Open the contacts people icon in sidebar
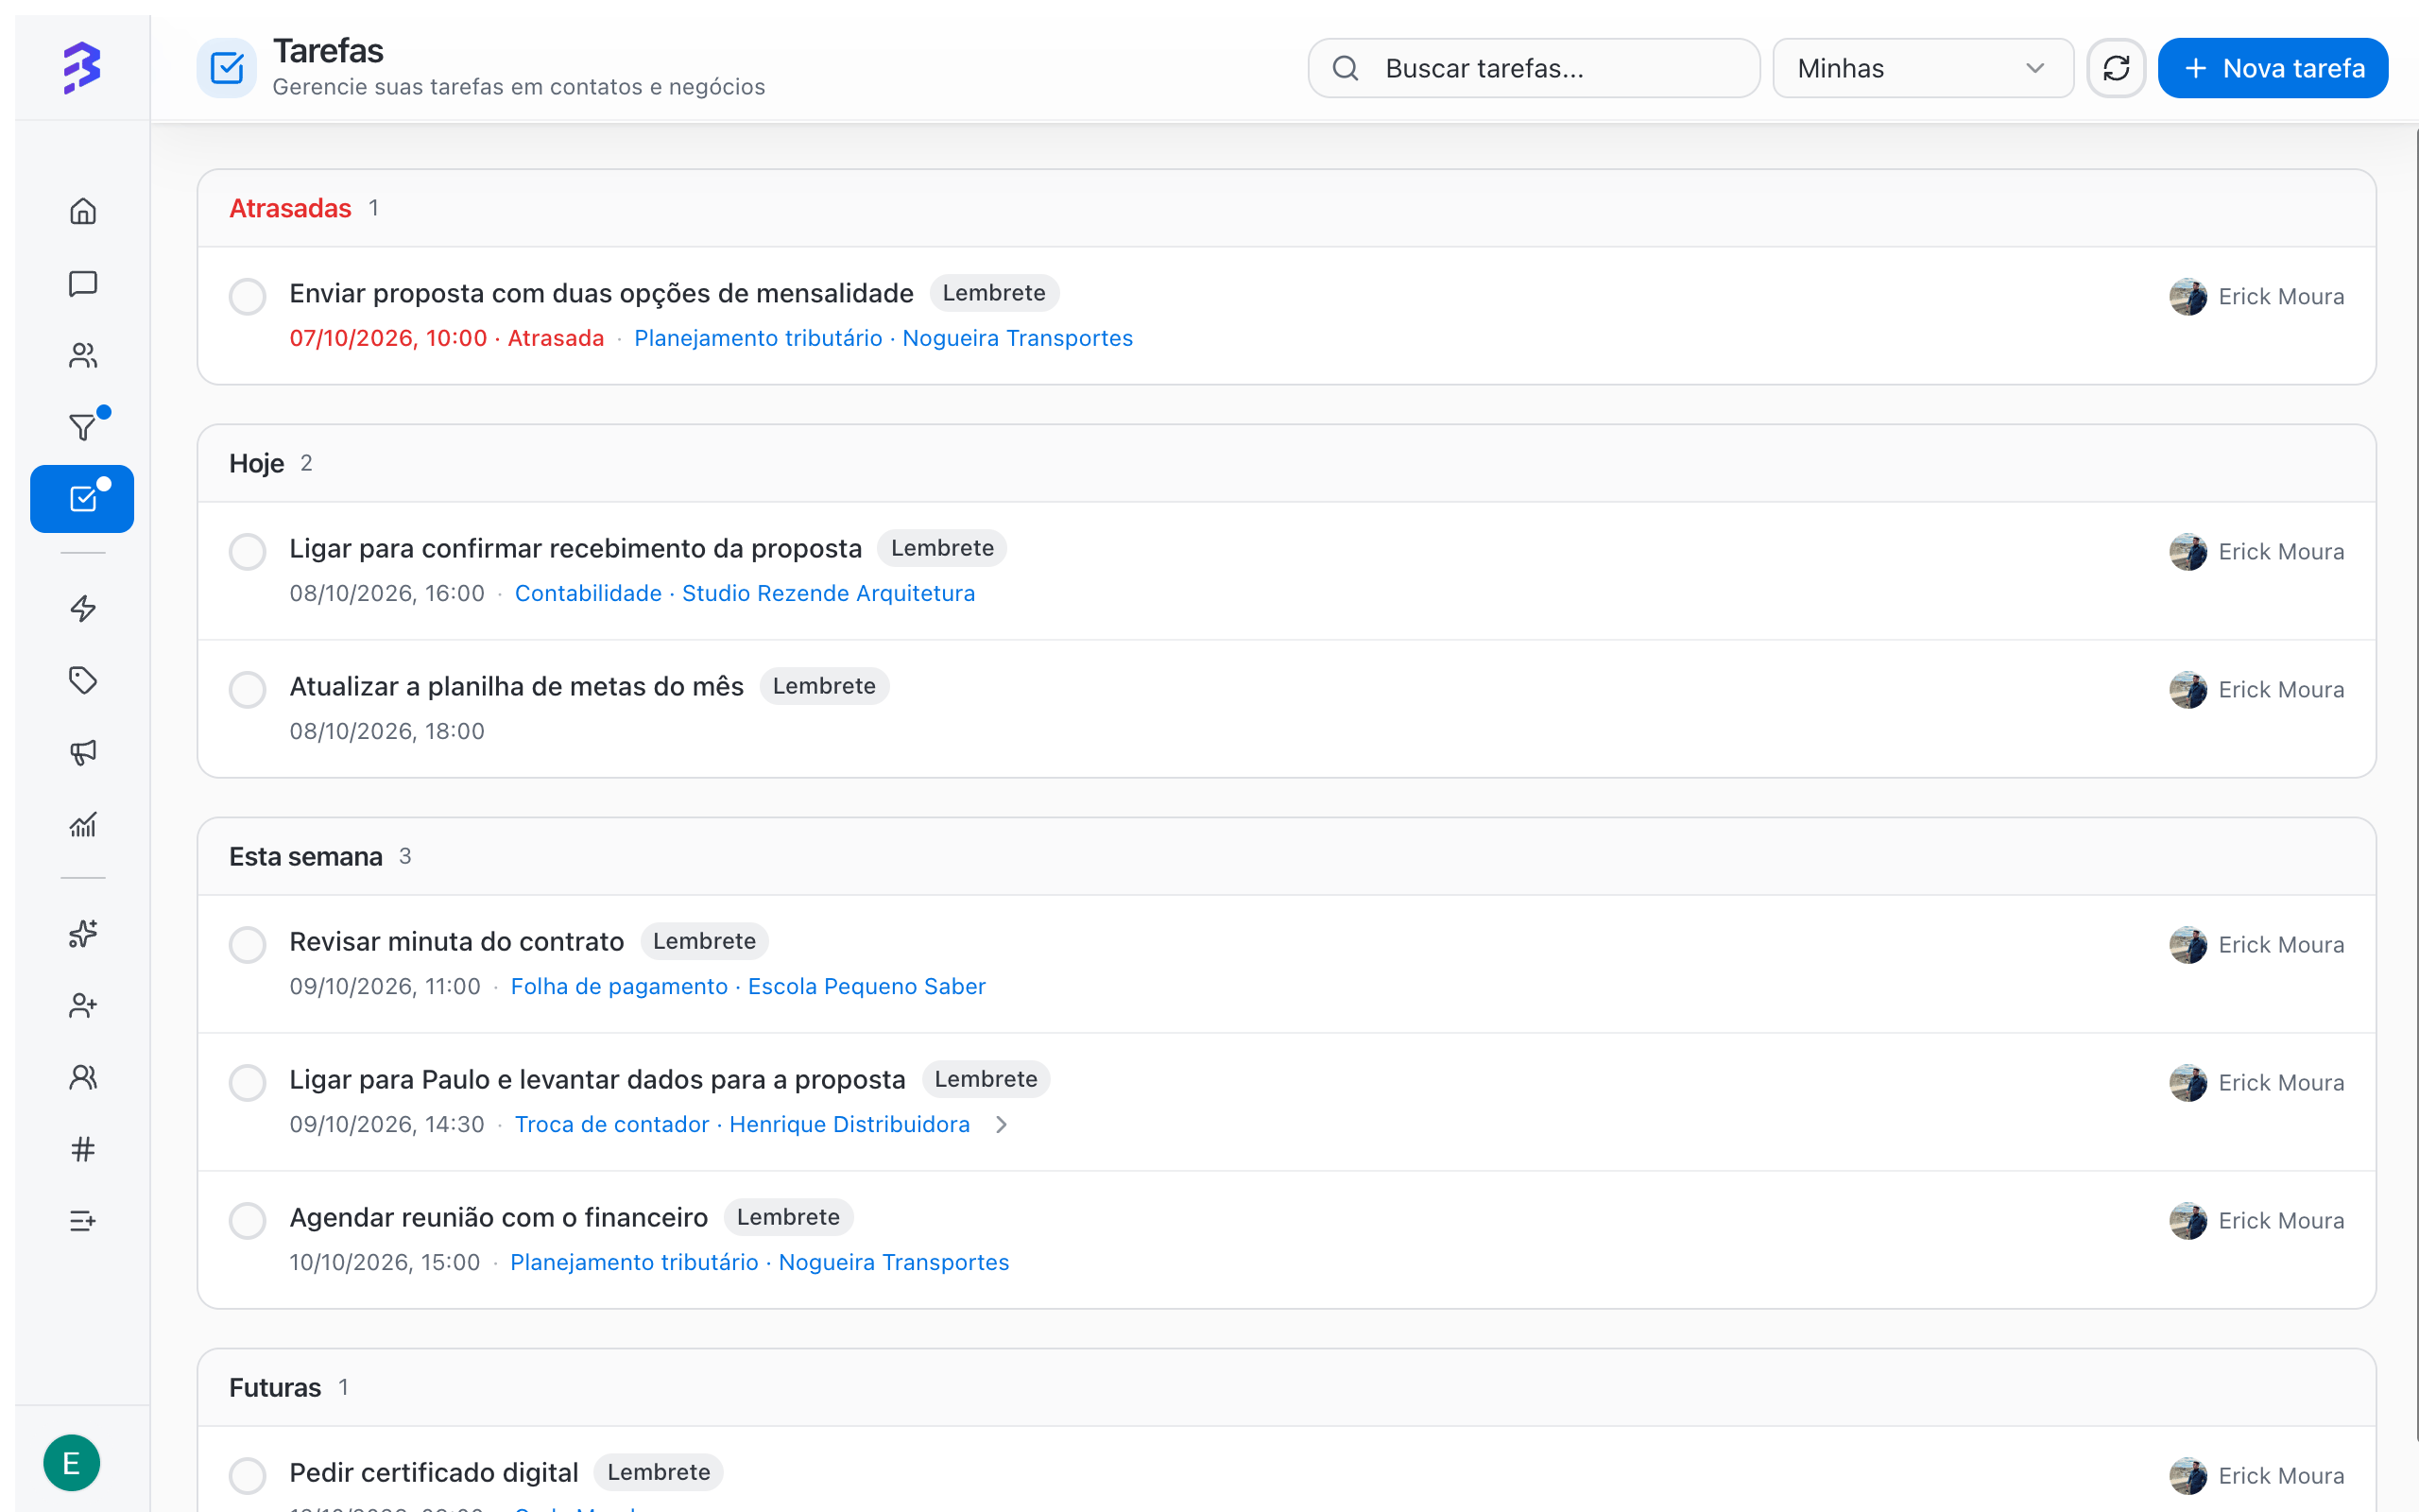The width and height of the screenshot is (2419, 1512). click(x=83, y=355)
